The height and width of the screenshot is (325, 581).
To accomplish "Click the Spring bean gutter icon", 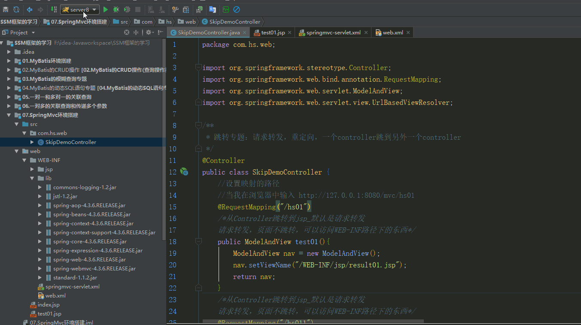I will (184, 172).
